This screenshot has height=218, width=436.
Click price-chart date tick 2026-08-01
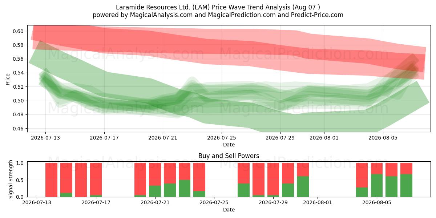pos(324,138)
